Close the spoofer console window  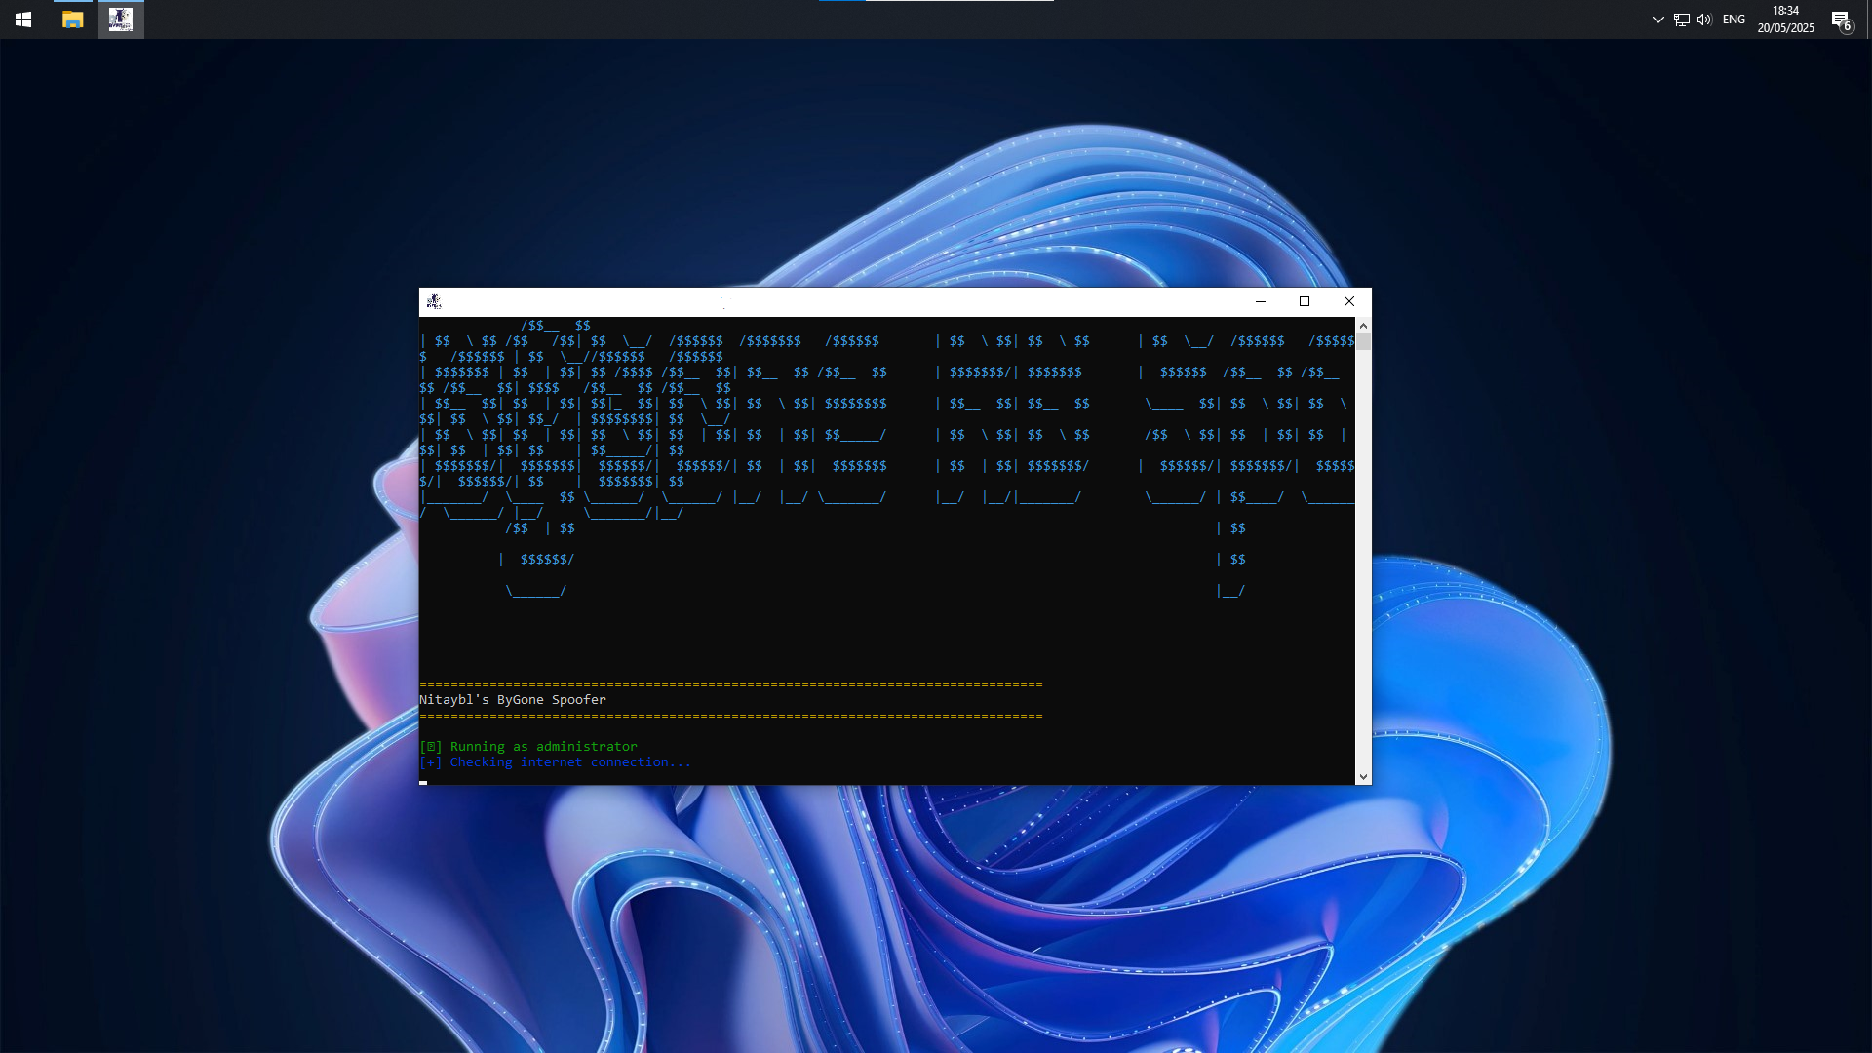[1349, 301]
